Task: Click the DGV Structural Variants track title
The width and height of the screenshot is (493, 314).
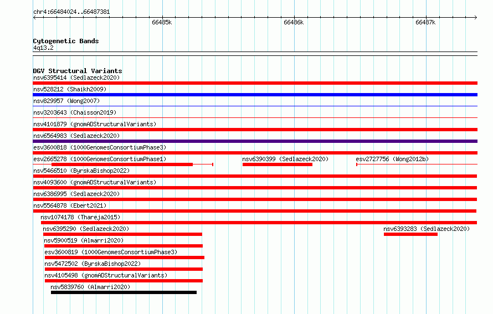Action: click(x=78, y=71)
